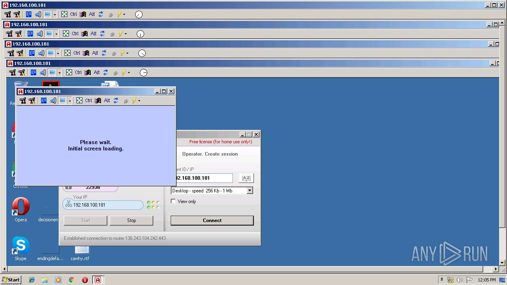The width and height of the screenshot is (507, 285).
Task: Refresh screen in second nested window toolbar
Action: pyautogui.click(x=103, y=34)
